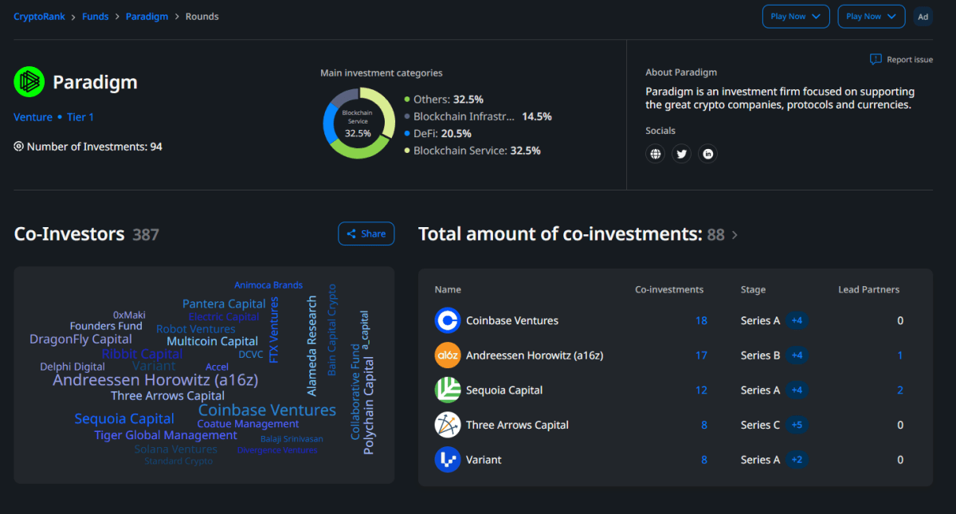Click the Tier 1 link
Viewport: 956px width, 514px height.
(80, 116)
